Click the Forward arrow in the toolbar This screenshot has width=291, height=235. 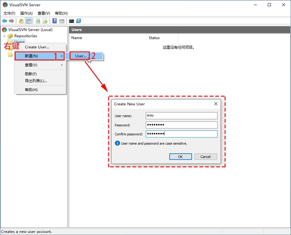(x=11, y=21)
